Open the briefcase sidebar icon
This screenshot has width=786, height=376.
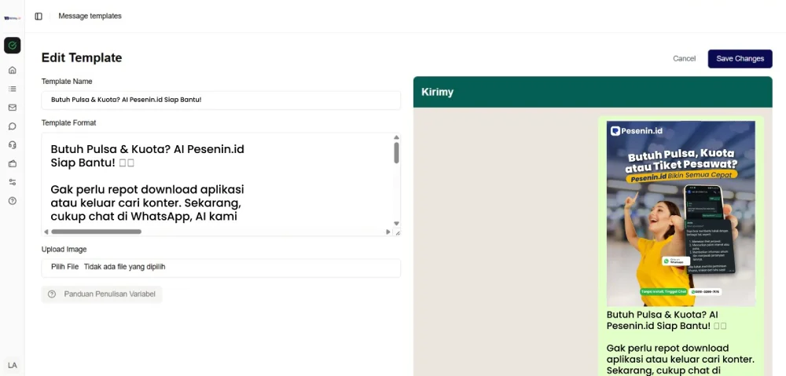pyautogui.click(x=13, y=164)
